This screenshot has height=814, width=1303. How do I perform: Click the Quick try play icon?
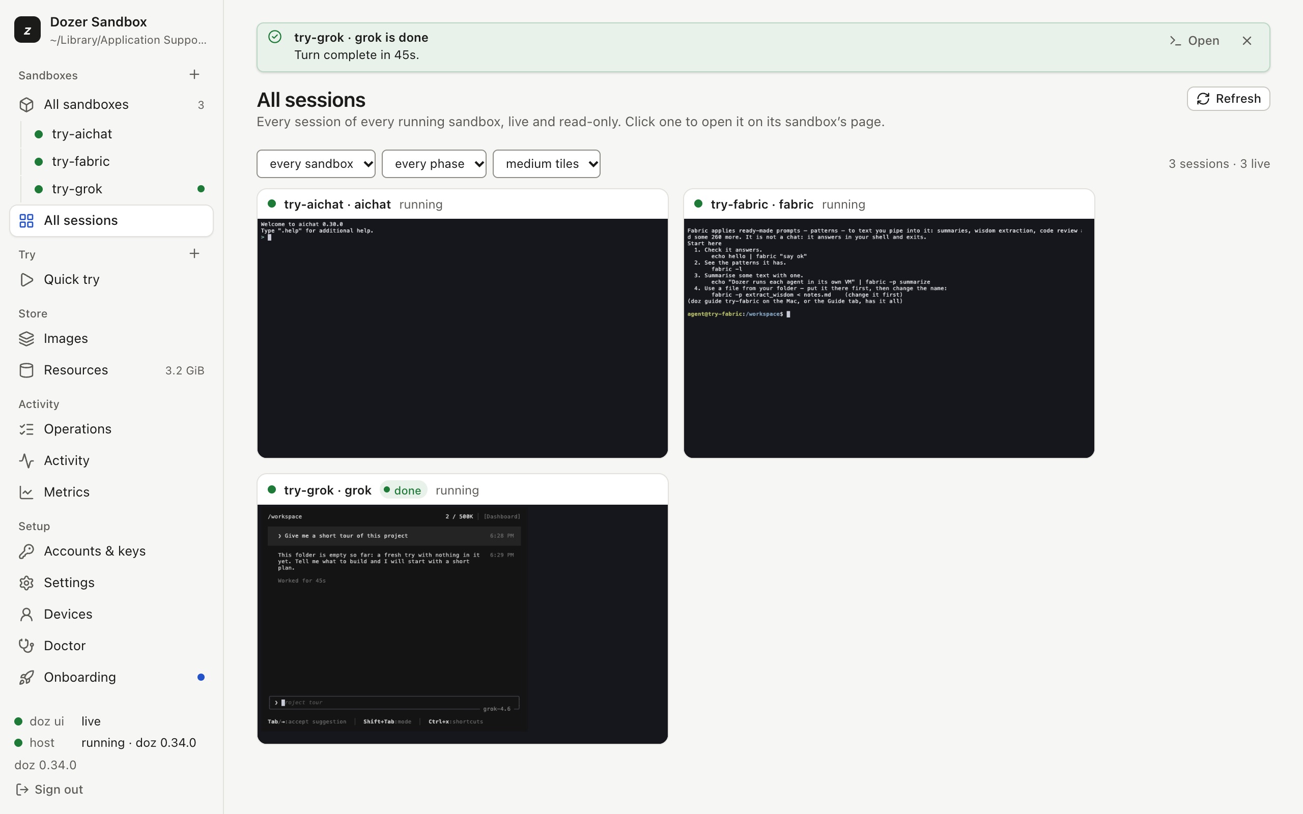coord(26,280)
